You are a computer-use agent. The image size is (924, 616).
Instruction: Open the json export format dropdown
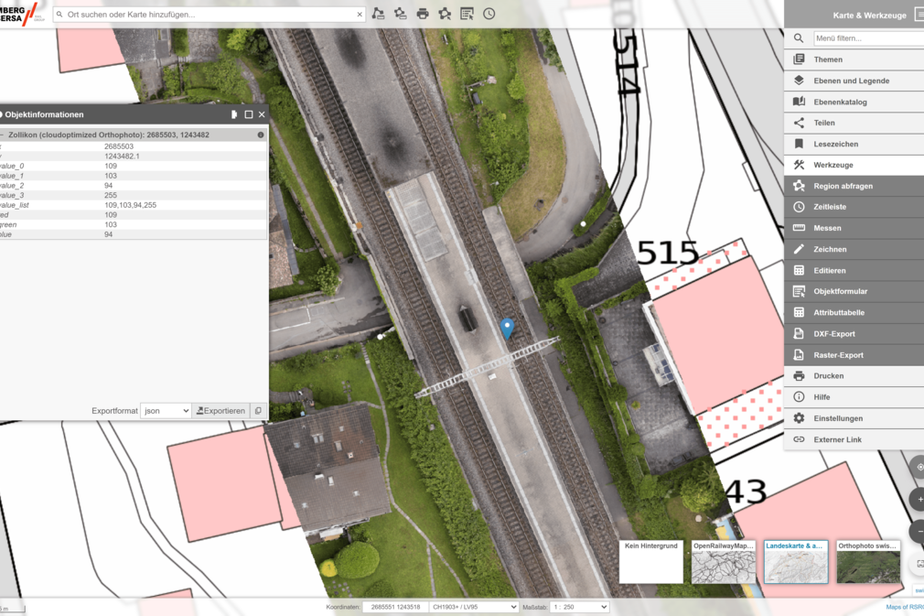pyautogui.click(x=166, y=410)
